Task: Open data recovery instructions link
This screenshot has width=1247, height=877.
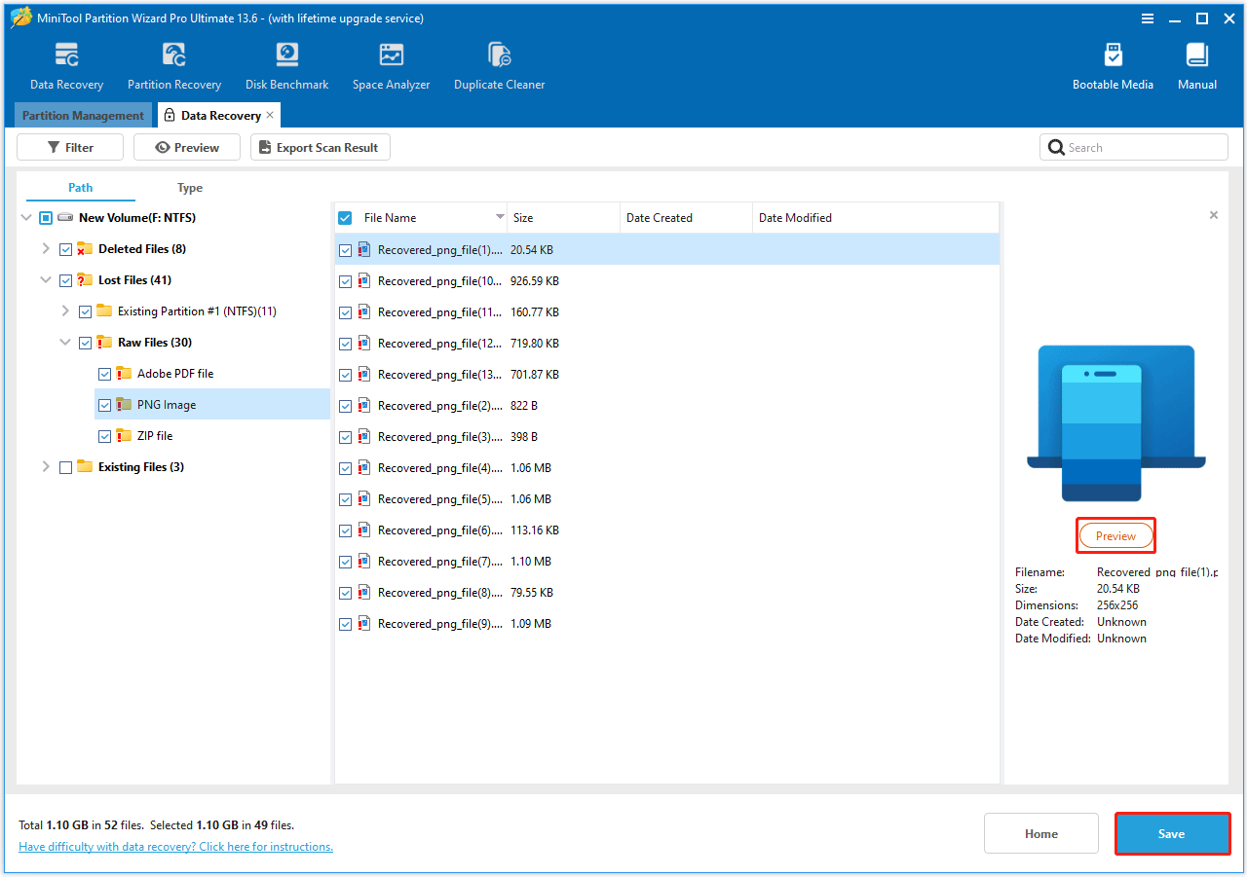Action: coord(175,846)
